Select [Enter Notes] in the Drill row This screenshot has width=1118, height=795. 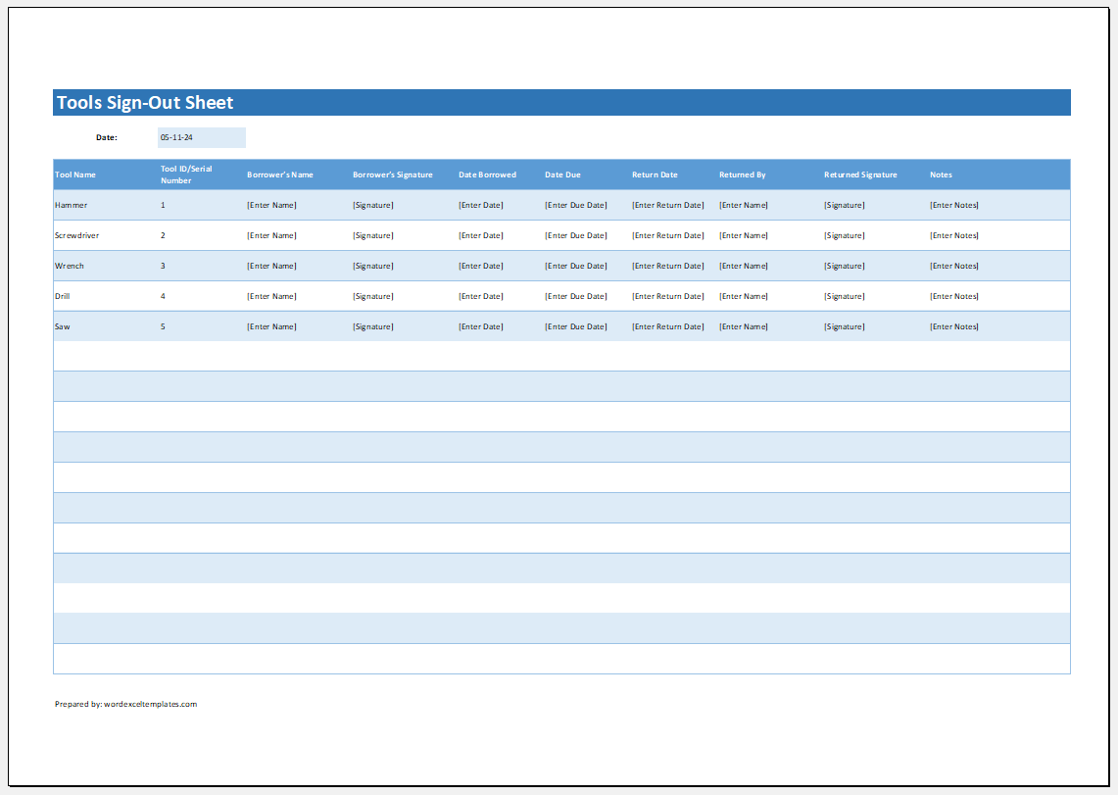click(x=954, y=297)
